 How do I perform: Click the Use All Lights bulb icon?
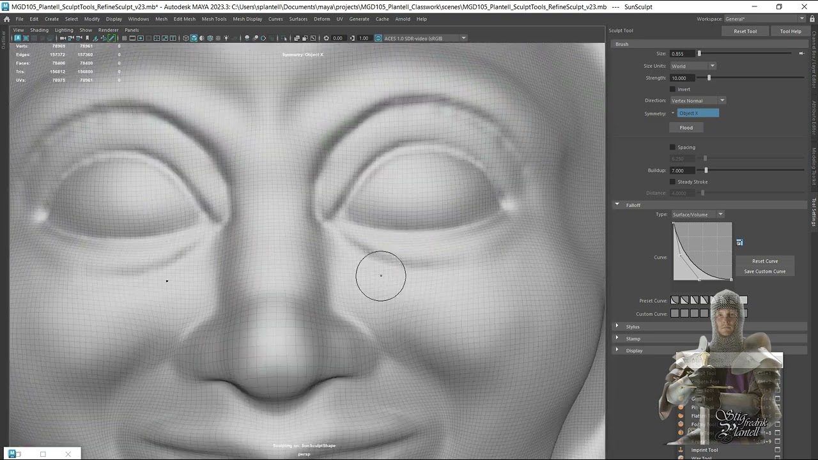coord(226,38)
